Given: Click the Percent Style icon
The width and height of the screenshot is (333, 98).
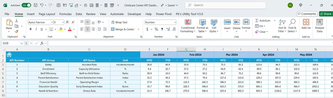Looking at the screenshot, I should pos(156,29).
